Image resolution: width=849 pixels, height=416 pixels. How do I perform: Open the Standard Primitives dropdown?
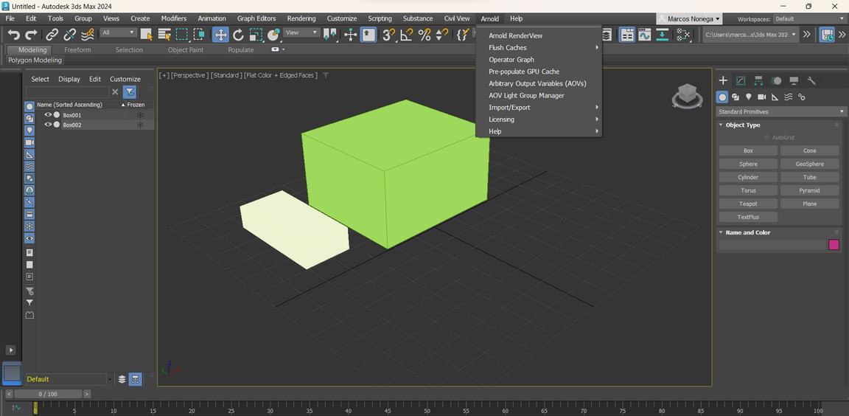pos(780,111)
